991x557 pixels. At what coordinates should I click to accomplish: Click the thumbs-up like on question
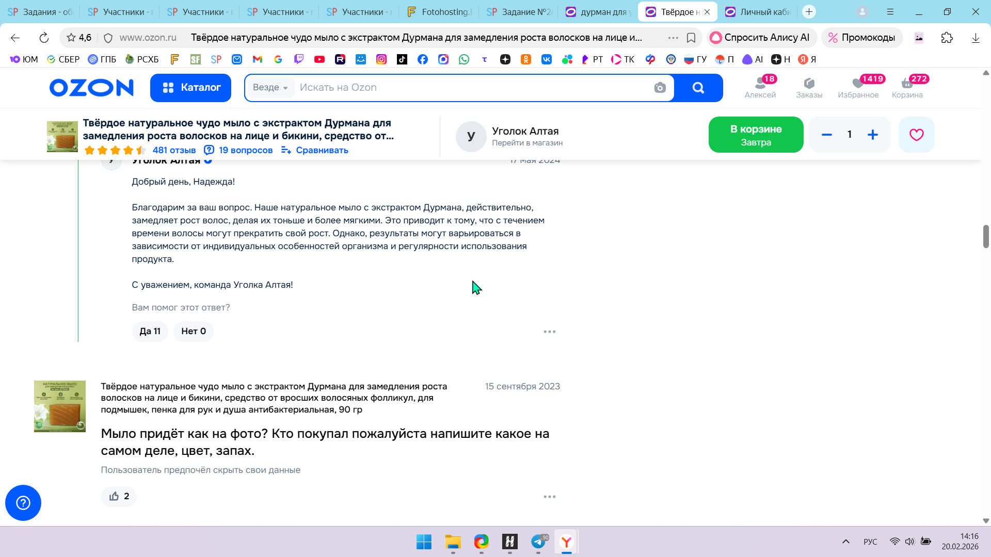[119, 496]
